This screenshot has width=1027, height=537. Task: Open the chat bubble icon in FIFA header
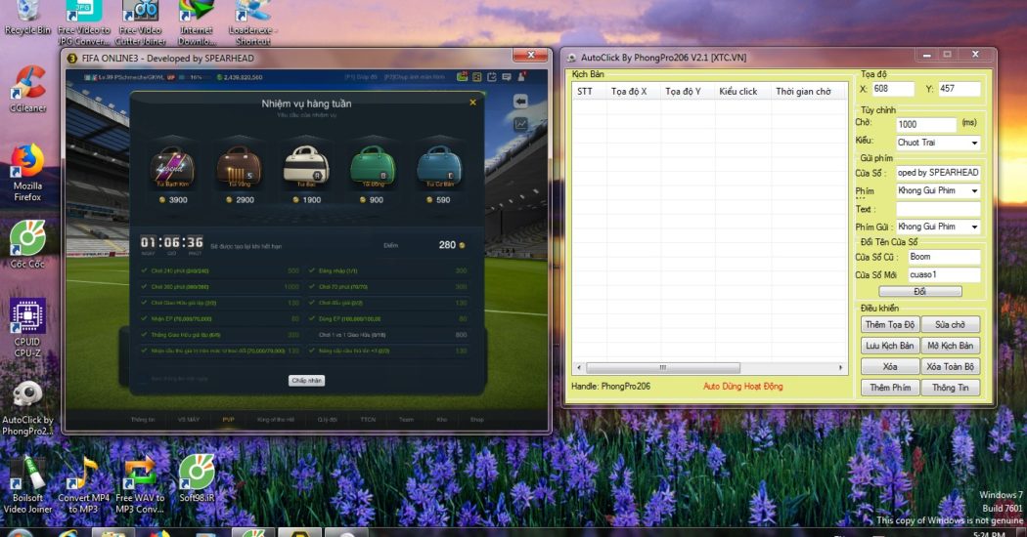[507, 77]
